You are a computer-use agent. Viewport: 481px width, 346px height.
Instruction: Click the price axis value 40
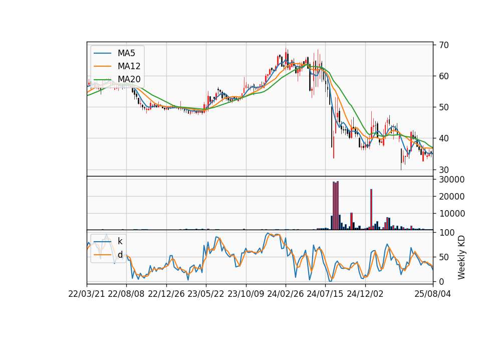pos(443,138)
